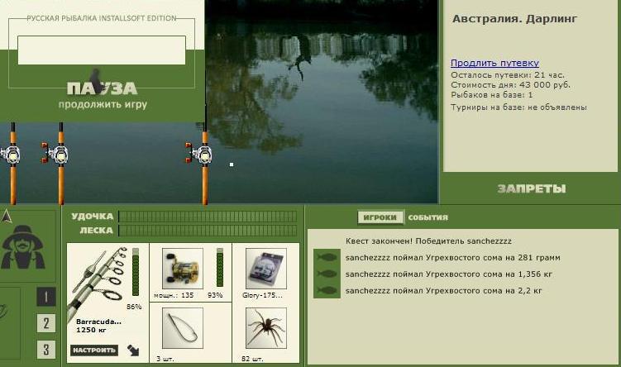The width and height of the screenshot is (621, 367).
Task: Switch to the ИГРОКИ tab
Action: (x=380, y=217)
